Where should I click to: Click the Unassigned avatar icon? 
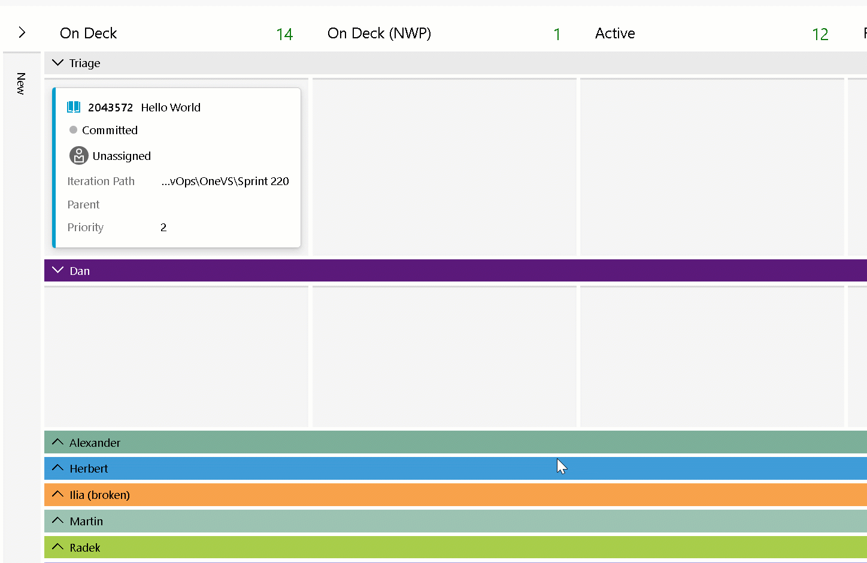(x=78, y=156)
